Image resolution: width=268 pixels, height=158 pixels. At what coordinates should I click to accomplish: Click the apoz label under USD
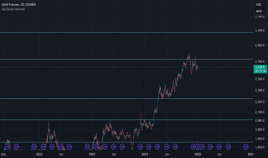point(259,11)
